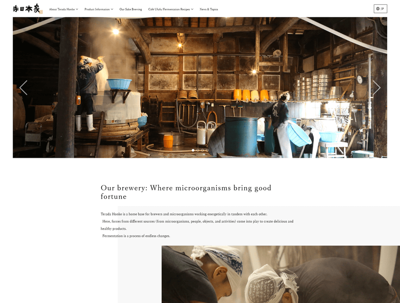Open News & Topics page
Viewport: 400px width, 303px height.
tap(209, 9)
